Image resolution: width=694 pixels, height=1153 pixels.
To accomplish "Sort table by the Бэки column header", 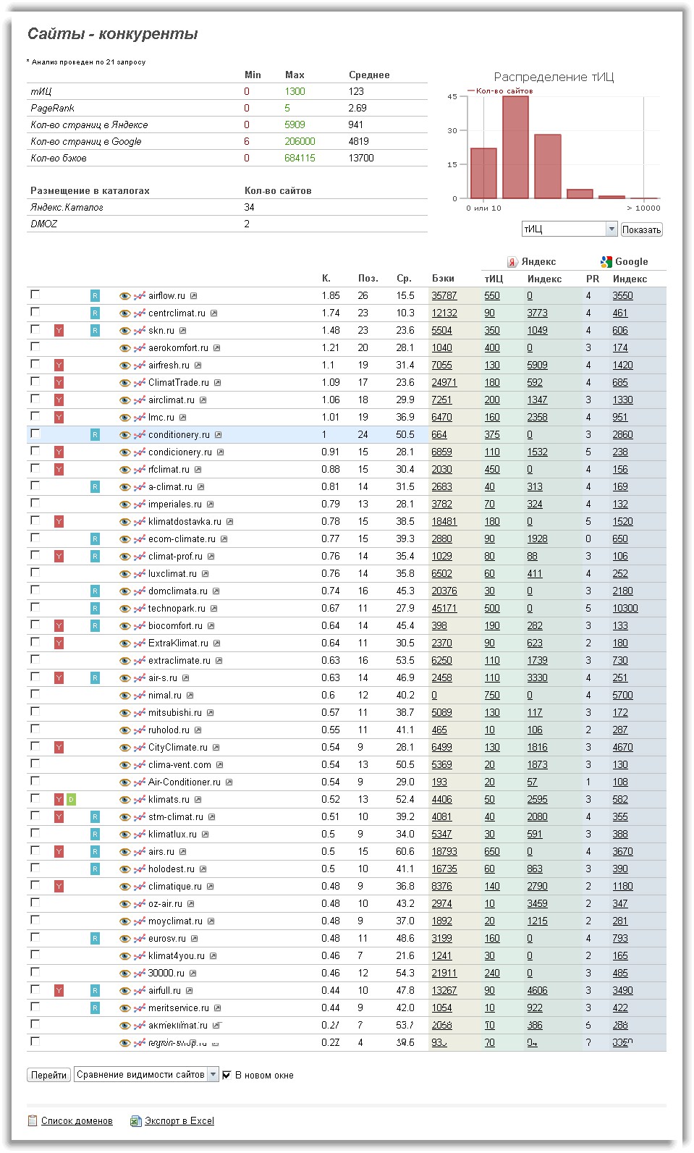I will coord(443,279).
